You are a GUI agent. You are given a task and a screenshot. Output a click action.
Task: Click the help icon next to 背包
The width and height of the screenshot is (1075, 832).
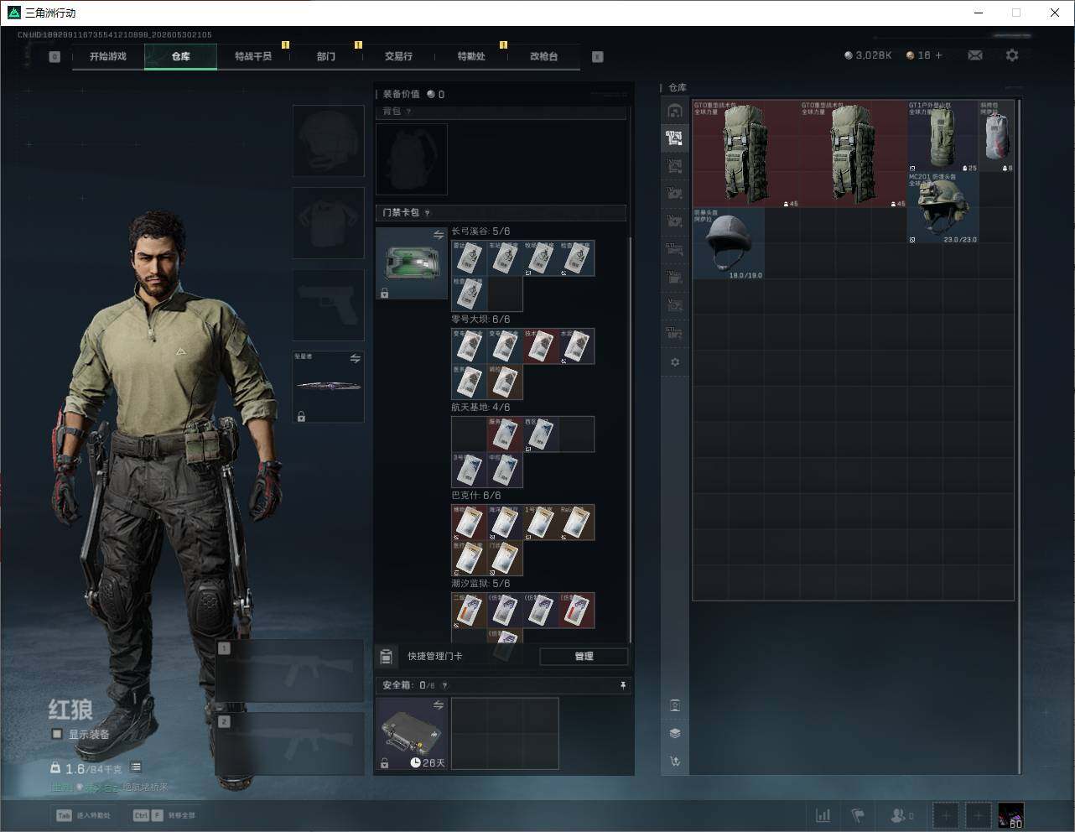pyautogui.click(x=408, y=112)
